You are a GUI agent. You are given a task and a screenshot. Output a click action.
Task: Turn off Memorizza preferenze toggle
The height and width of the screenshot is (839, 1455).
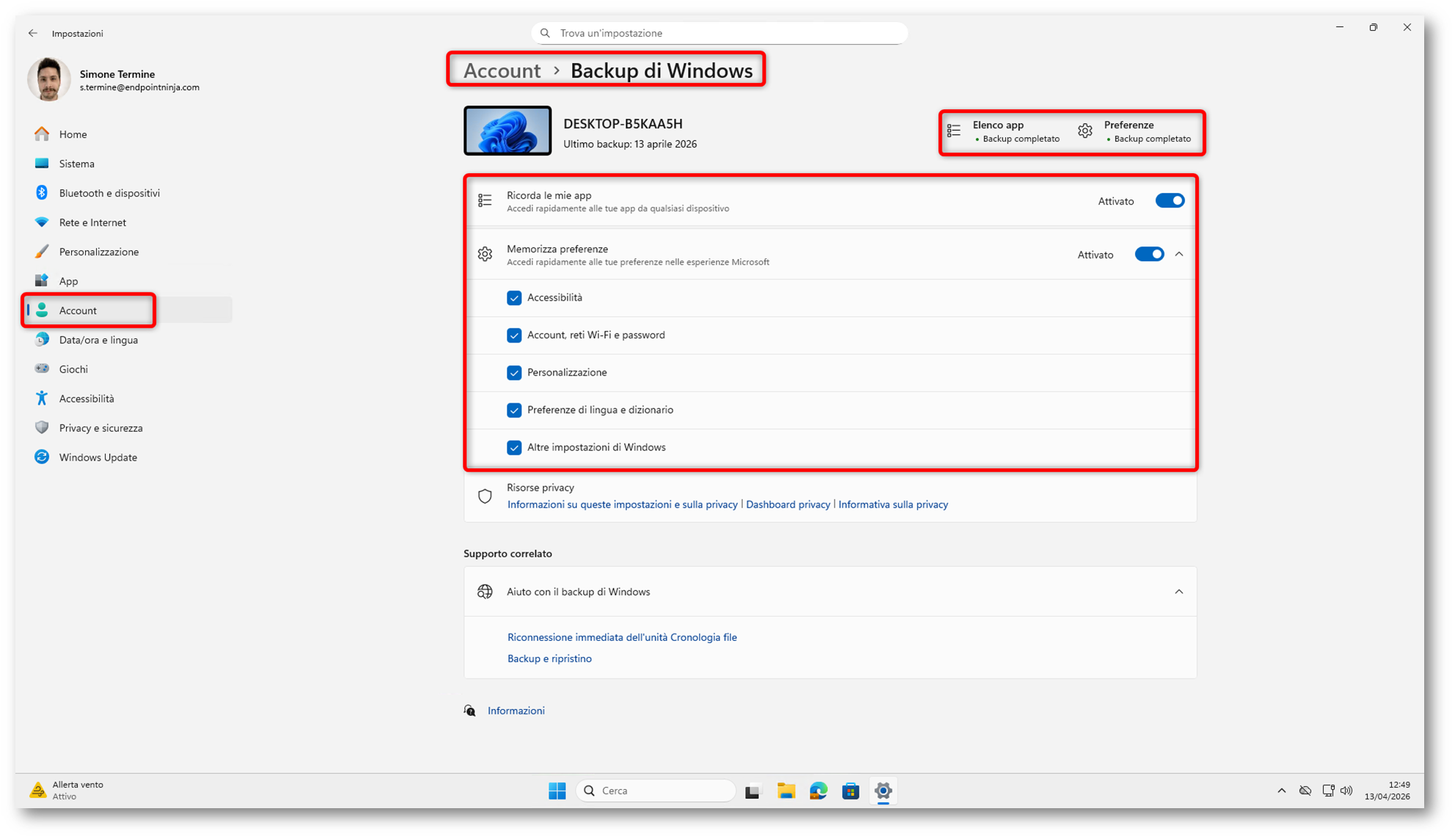coord(1149,254)
